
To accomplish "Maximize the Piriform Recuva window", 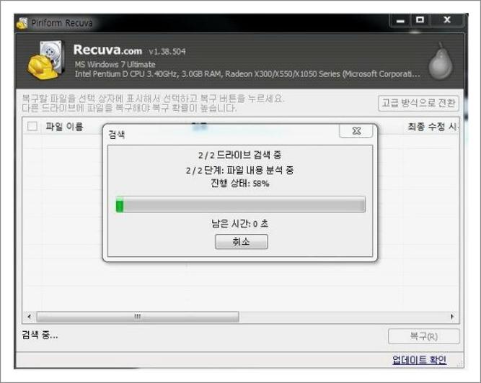I will 420,20.
